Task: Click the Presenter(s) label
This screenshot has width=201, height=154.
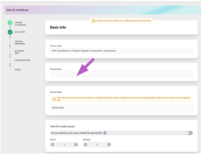Action: click(56, 69)
